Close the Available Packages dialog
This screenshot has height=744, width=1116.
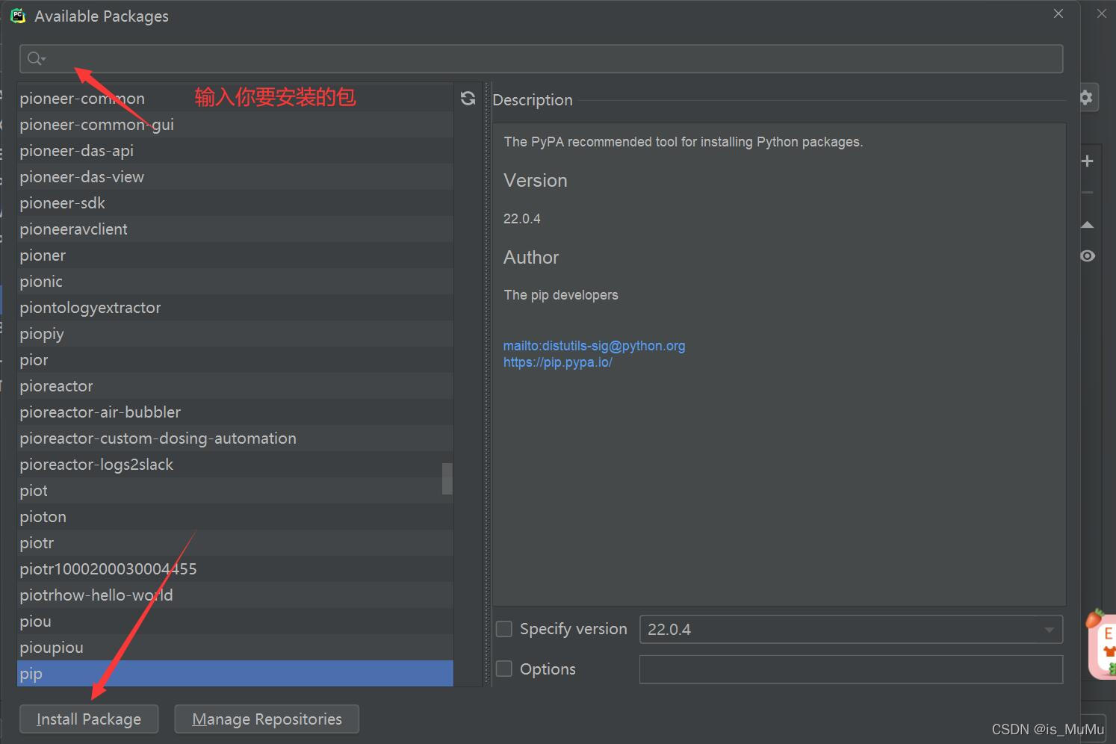coord(1058,13)
